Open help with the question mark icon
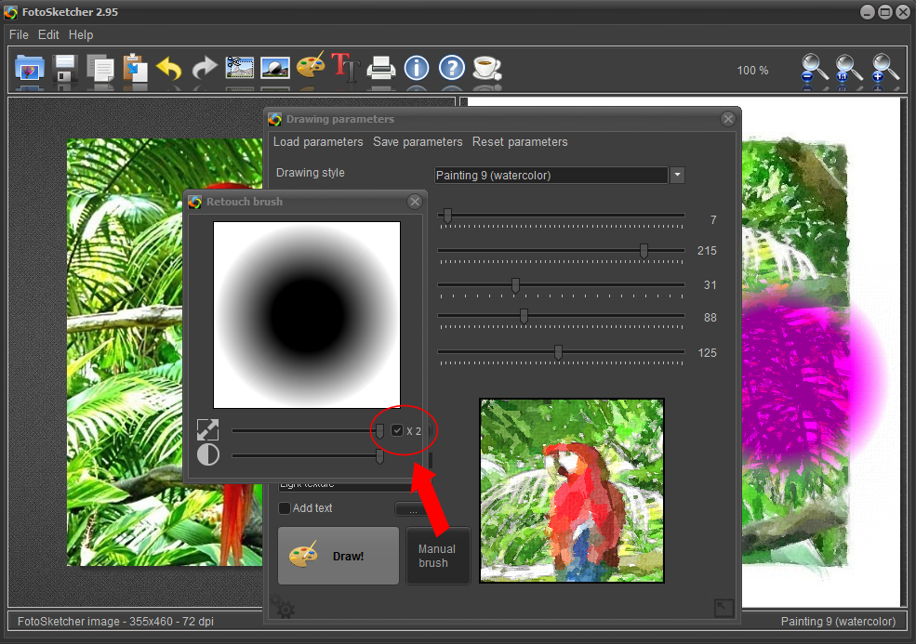 pyautogui.click(x=452, y=69)
